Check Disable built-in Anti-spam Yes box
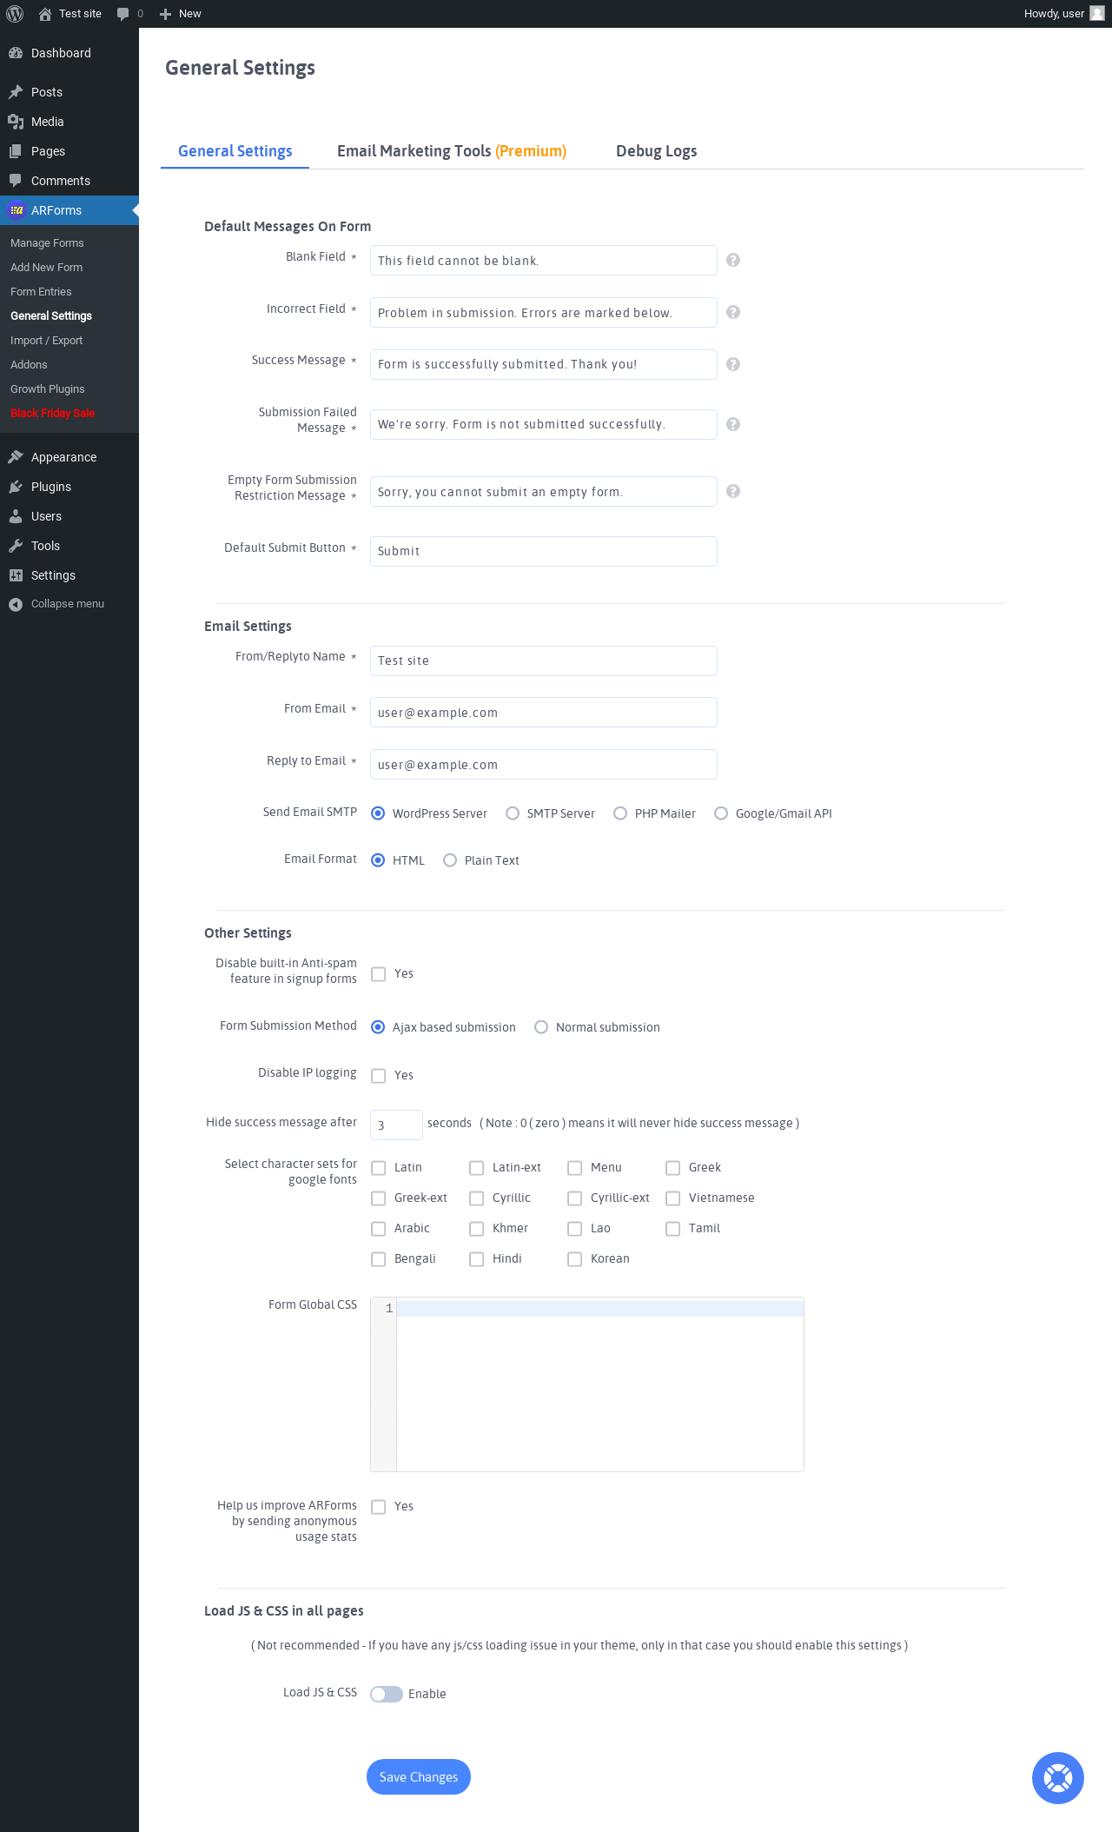1112x1832 pixels. tap(379, 974)
